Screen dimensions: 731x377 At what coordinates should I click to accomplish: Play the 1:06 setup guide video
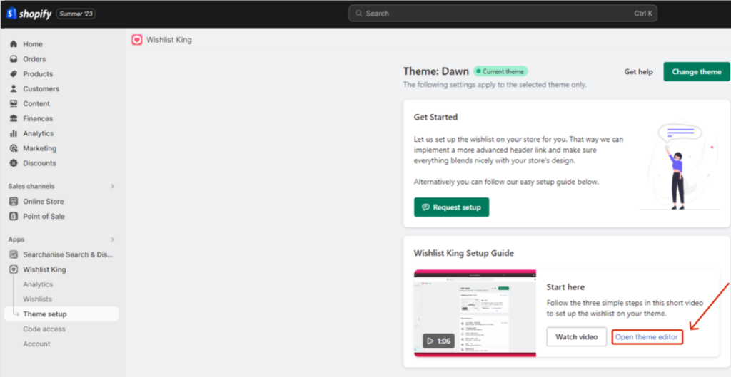click(439, 341)
